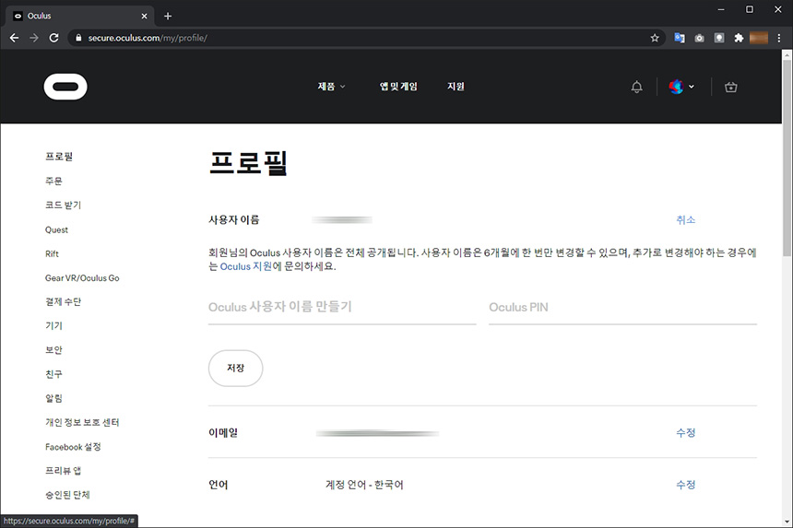Screen dimensions: 793x528
Task: Open Gear VR/Oculus Go in sidebar
Action: (82, 278)
